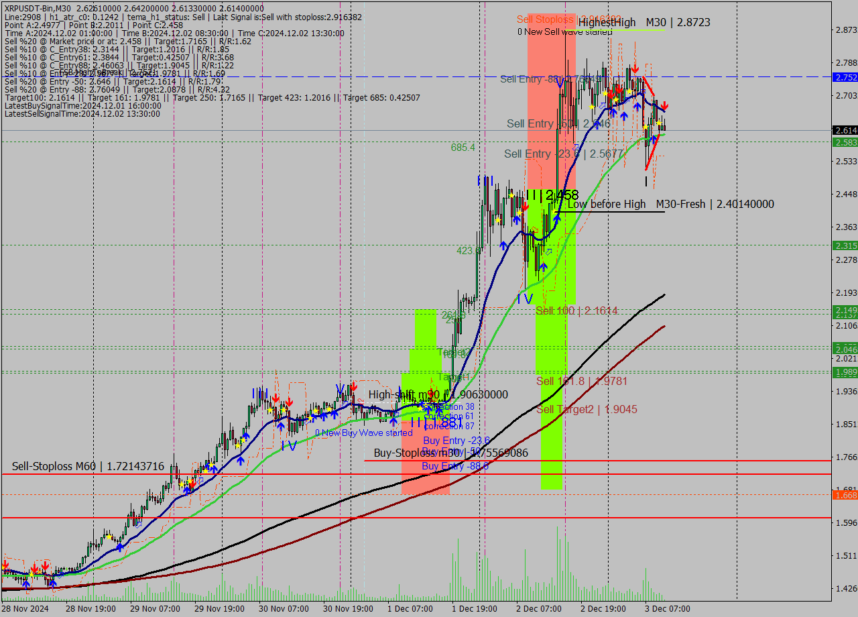Select the 'Sell Target2 | 1.9045' label

[587, 409]
